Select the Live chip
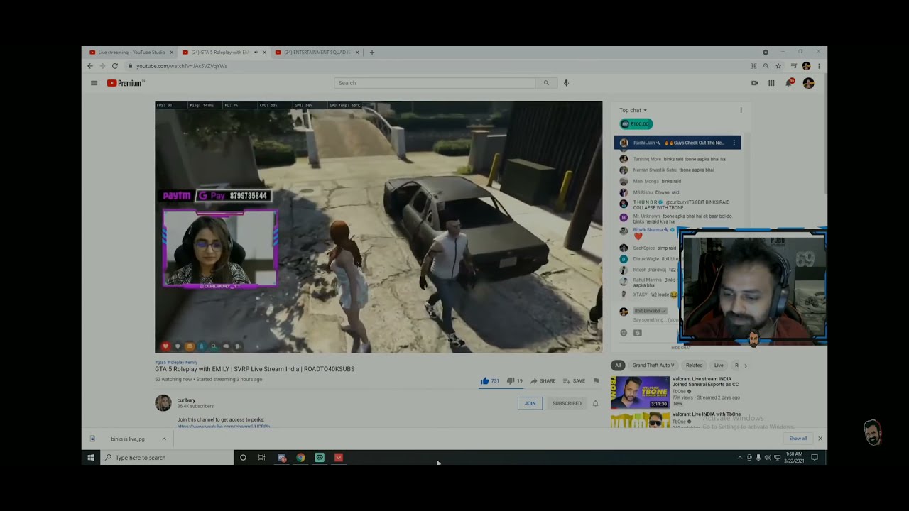This screenshot has height=511, width=909. pyautogui.click(x=719, y=366)
